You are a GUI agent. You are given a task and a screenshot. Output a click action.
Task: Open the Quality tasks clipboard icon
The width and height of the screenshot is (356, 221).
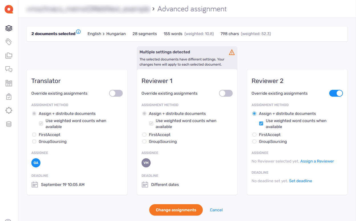click(9, 97)
